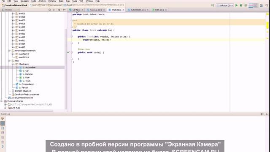270x152 pixels.
Task: Click yellow warning marker on editor stripe
Action: (x=267, y=25)
